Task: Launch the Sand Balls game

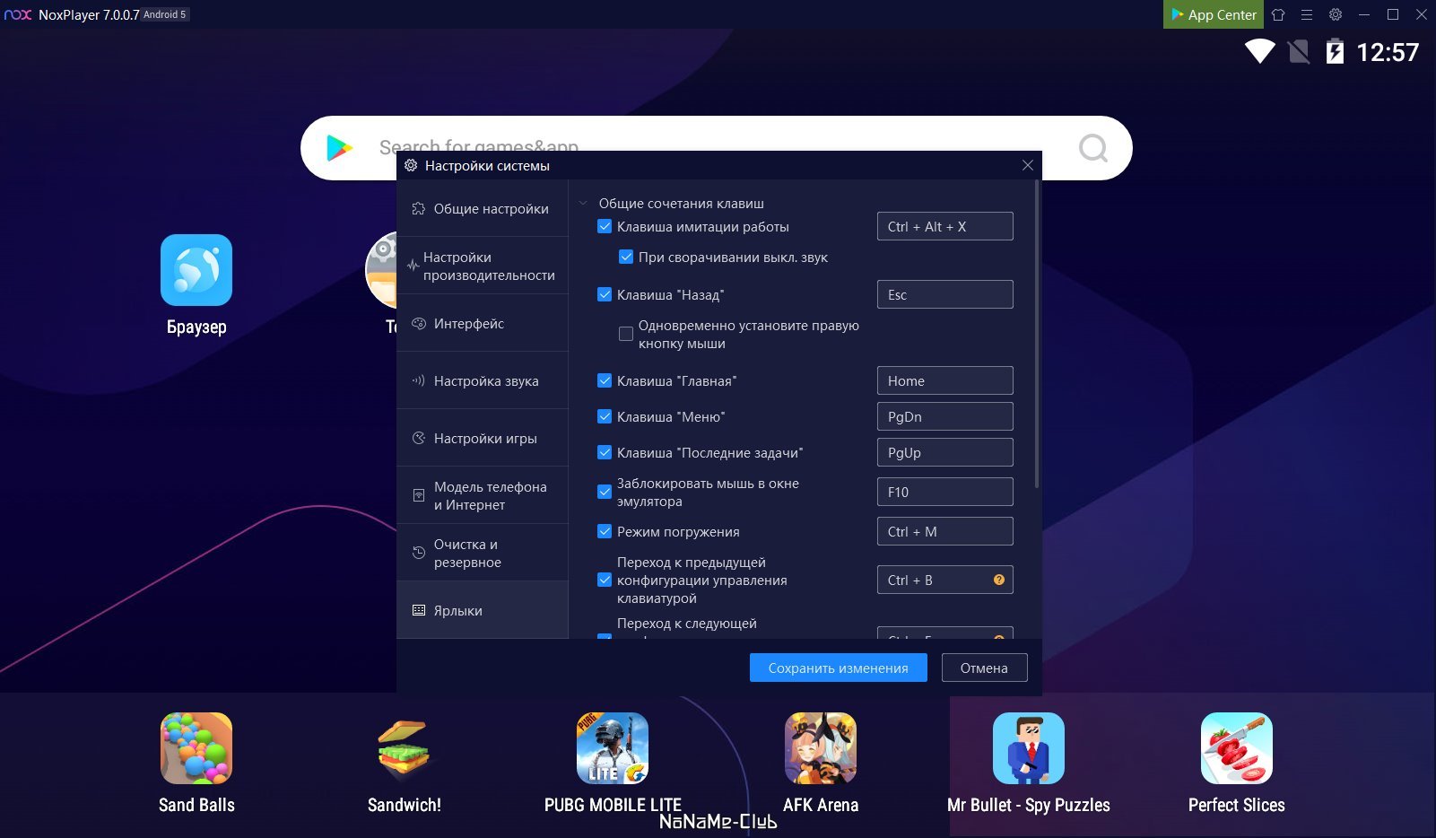Action: point(196,748)
